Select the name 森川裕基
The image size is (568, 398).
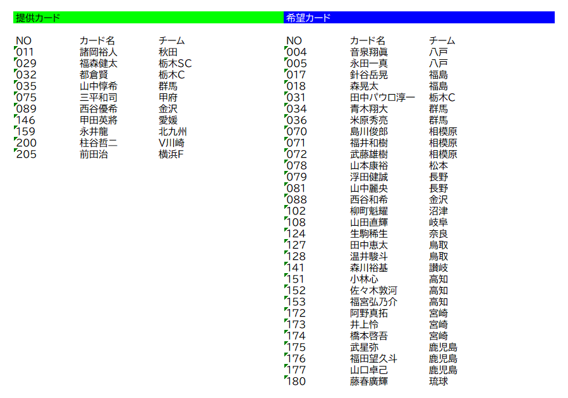pos(369,268)
